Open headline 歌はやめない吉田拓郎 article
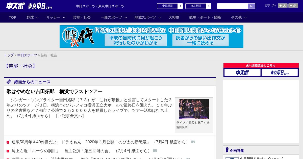This screenshot has width=303, height=159. tap(55, 91)
